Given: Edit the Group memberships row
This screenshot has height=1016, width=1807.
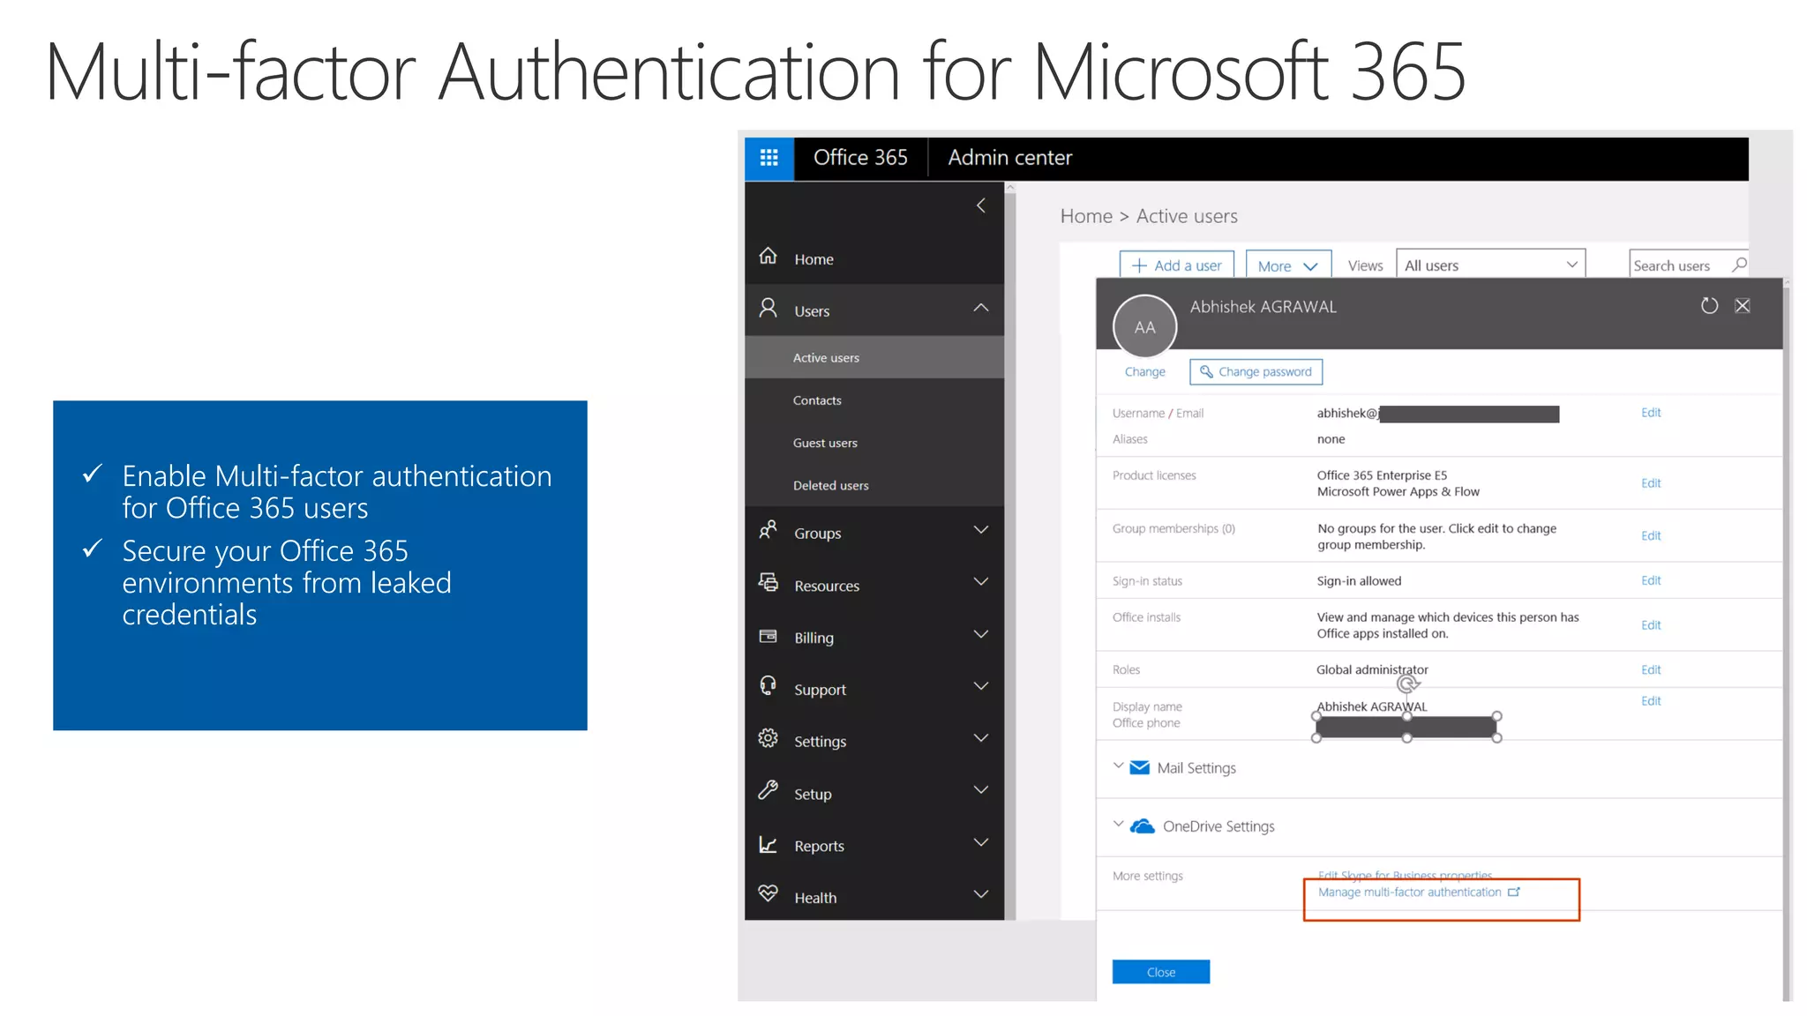Looking at the screenshot, I should point(1650,535).
